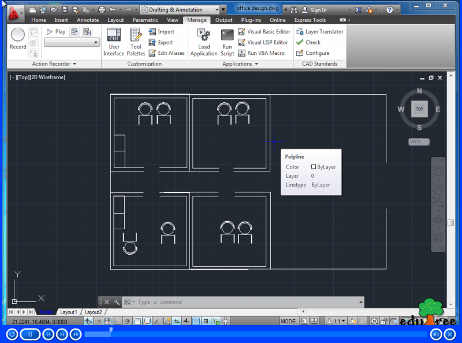Click the search binoculars icon
462x343 pixels.
[x=294, y=10]
